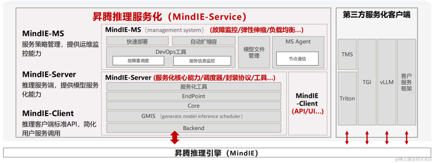Click the red arrow beneath the TGI column
This screenshot has width=434, height=163.
pyautogui.click(x=367, y=137)
